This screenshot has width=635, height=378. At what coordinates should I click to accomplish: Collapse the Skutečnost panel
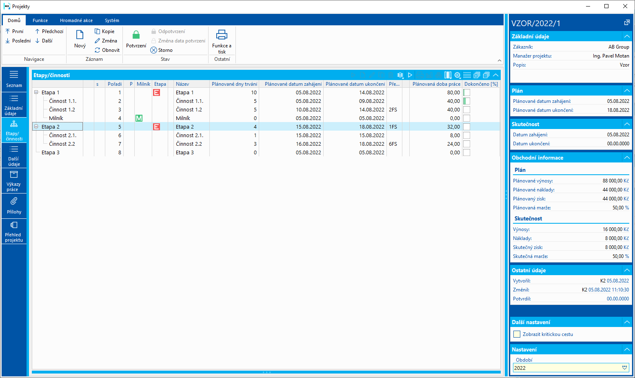pyautogui.click(x=627, y=124)
